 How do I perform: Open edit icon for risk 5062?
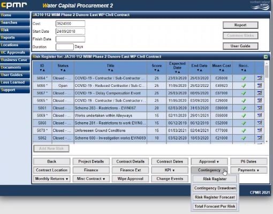coord(260,138)
